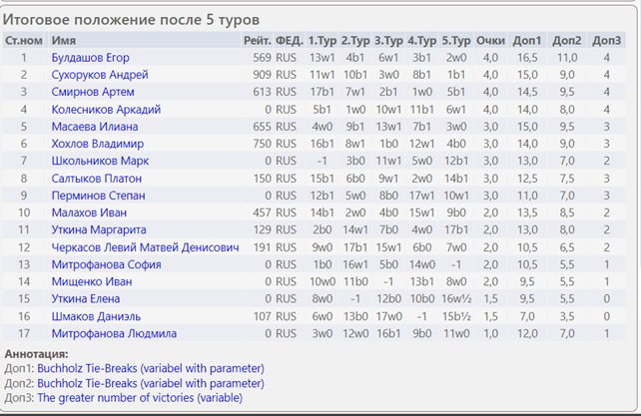This screenshot has width=641, height=416.
Task: Click Уткина Маргарита link
Action: 99,230
